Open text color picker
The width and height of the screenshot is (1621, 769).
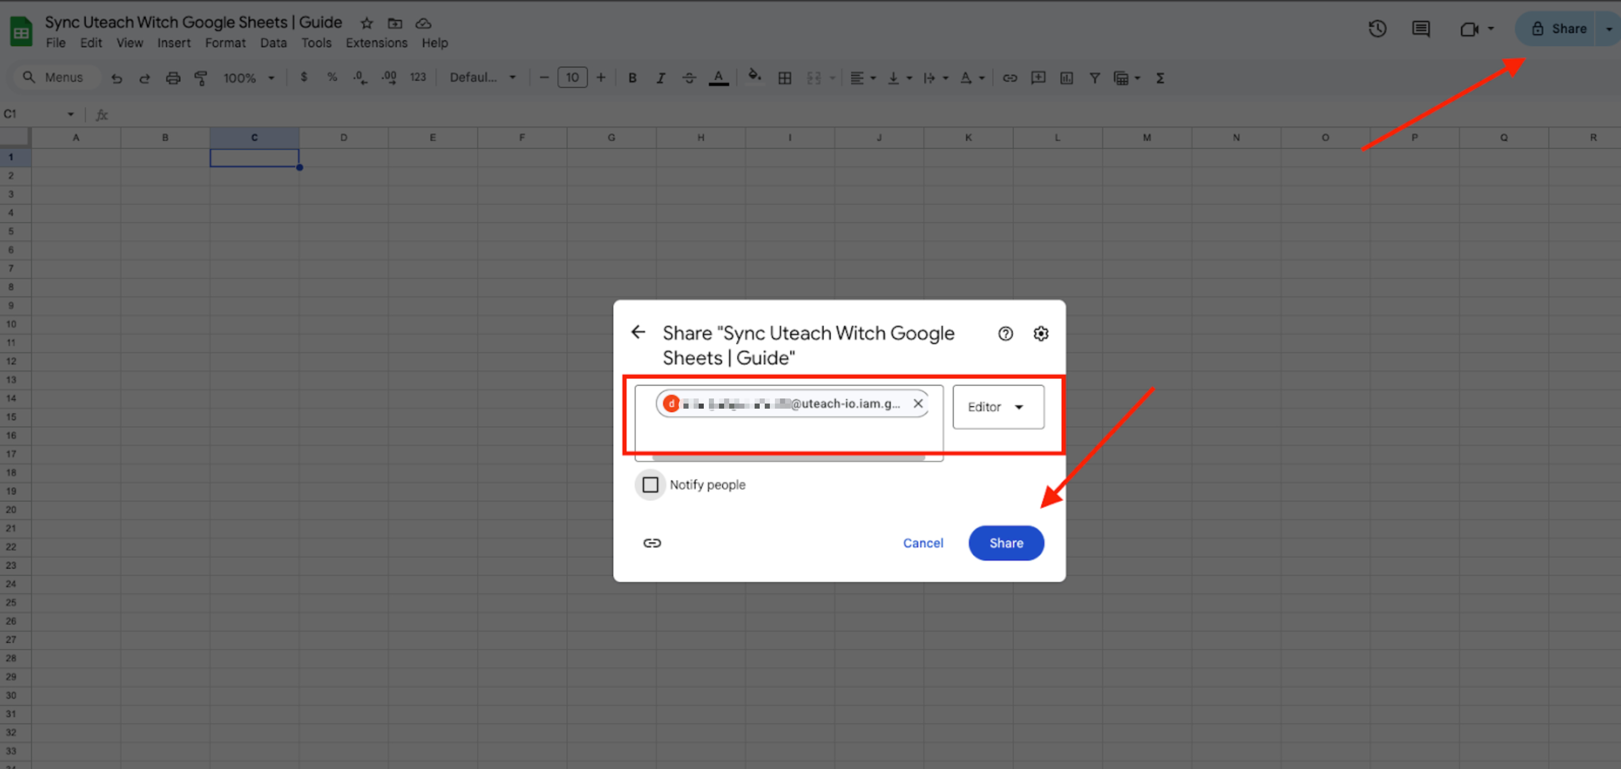coord(719,78)
